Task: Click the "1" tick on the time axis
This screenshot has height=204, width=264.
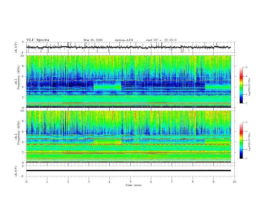Action: tap(47, 182)
